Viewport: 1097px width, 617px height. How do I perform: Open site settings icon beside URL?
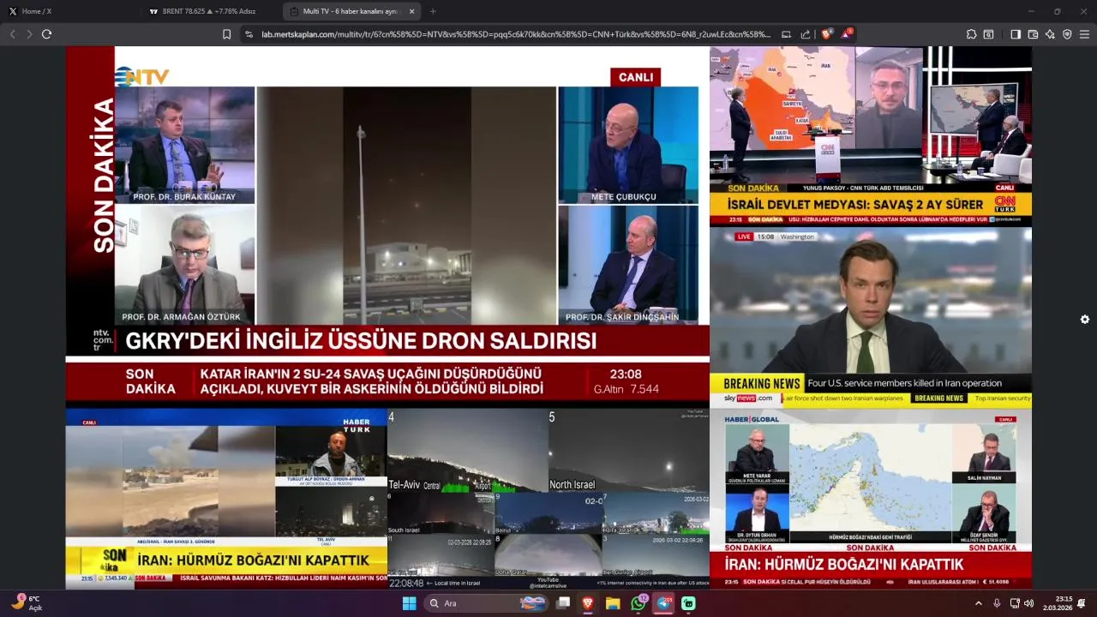point(249,34)
